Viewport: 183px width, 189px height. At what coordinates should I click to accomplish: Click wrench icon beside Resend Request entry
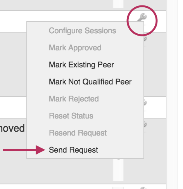click(145, 125)
